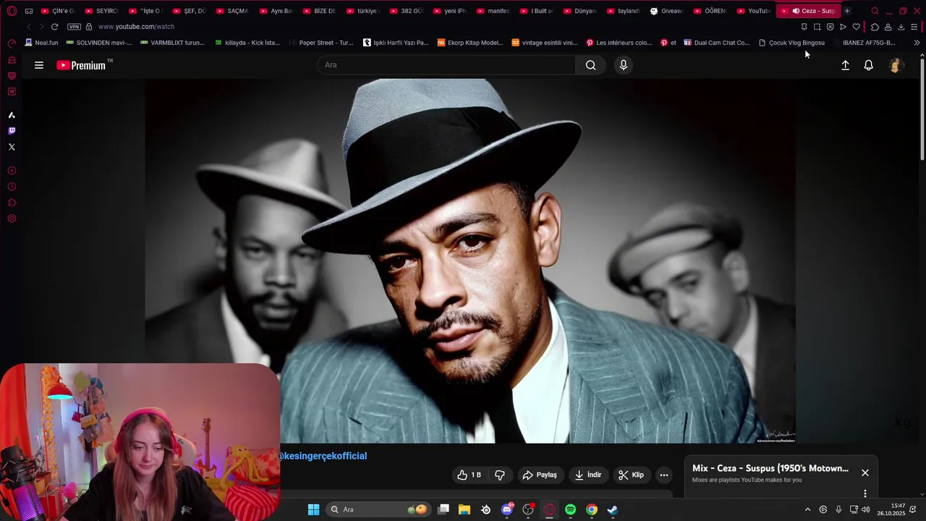926x521 pixels.
Task: Open volume control in system tray
Action: pos(866,509)
